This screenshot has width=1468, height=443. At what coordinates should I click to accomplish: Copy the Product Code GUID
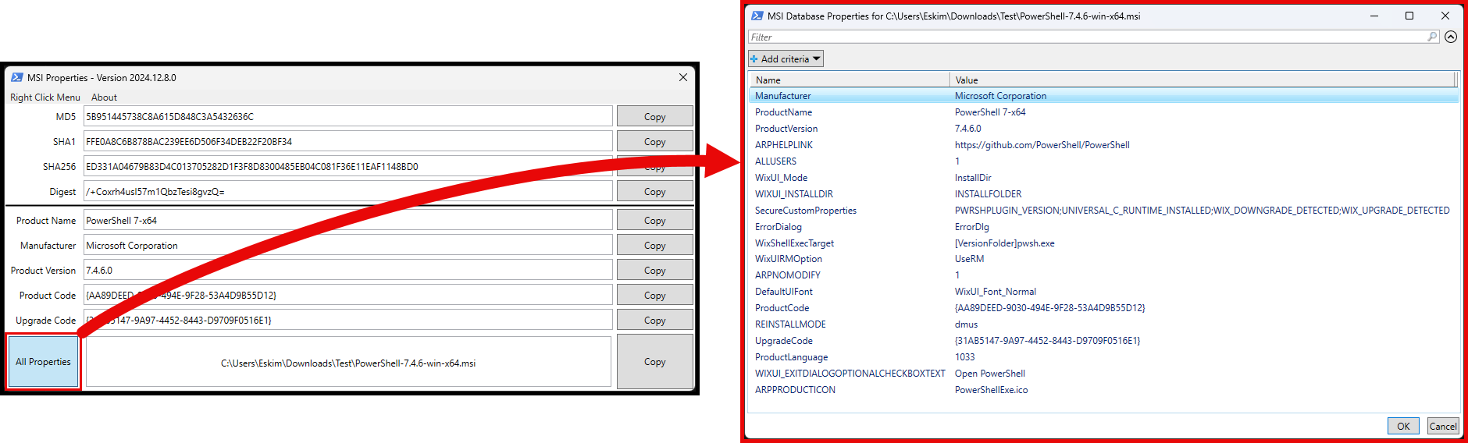coord(654,295)
